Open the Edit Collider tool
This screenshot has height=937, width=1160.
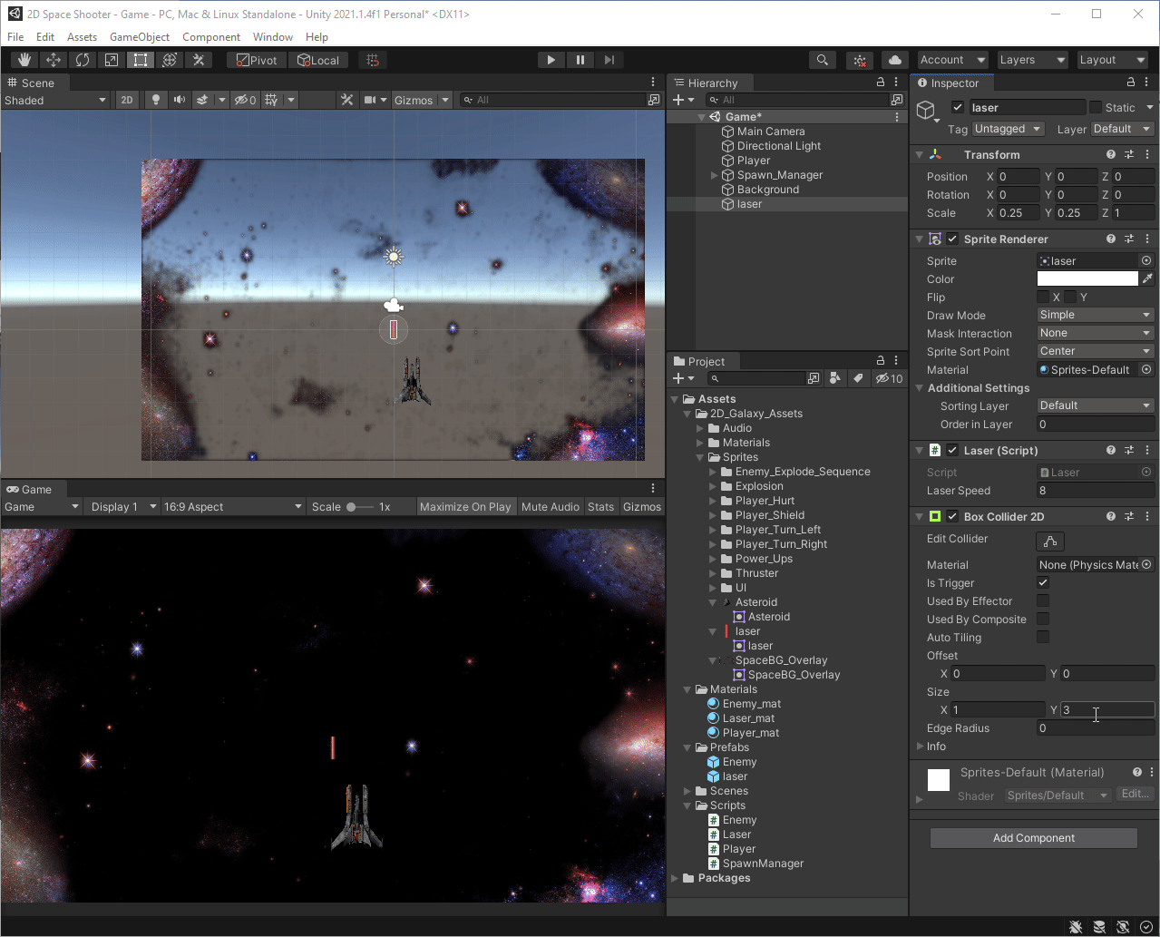tap(1050, 542)
